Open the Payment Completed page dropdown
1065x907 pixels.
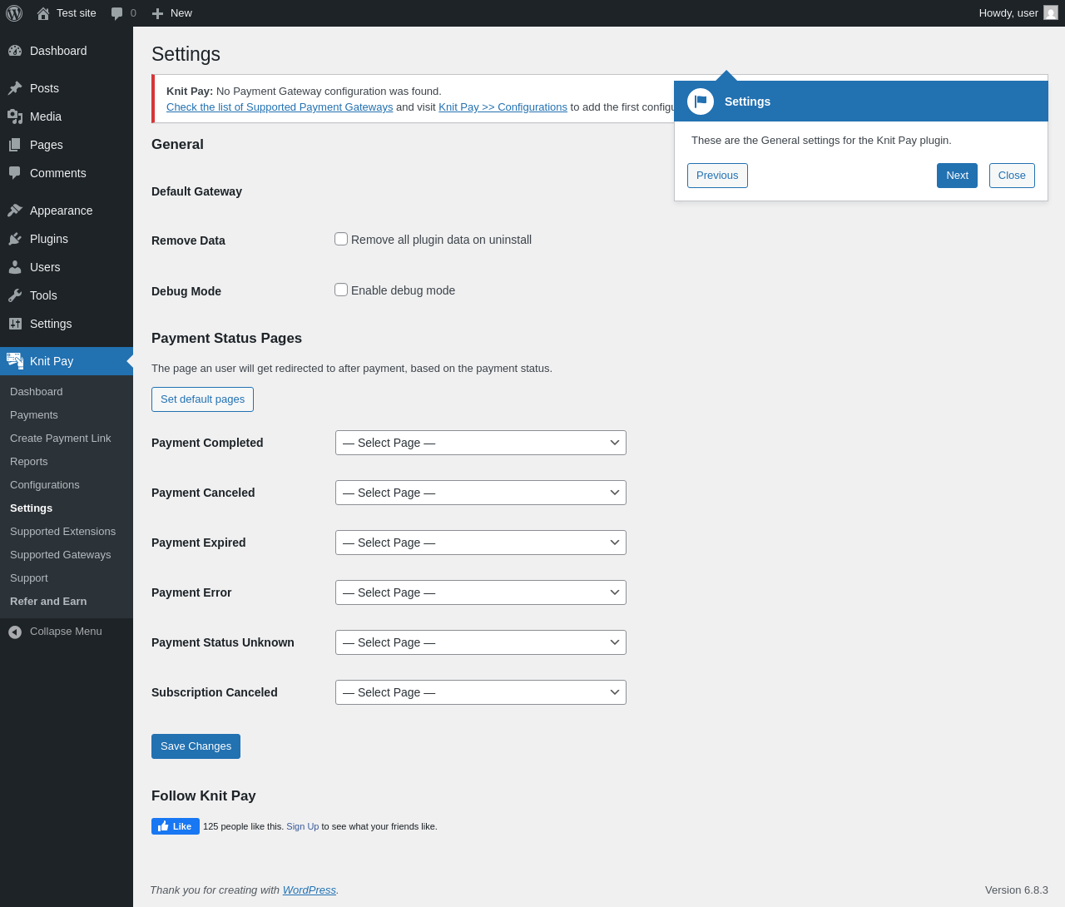(481, 443)
